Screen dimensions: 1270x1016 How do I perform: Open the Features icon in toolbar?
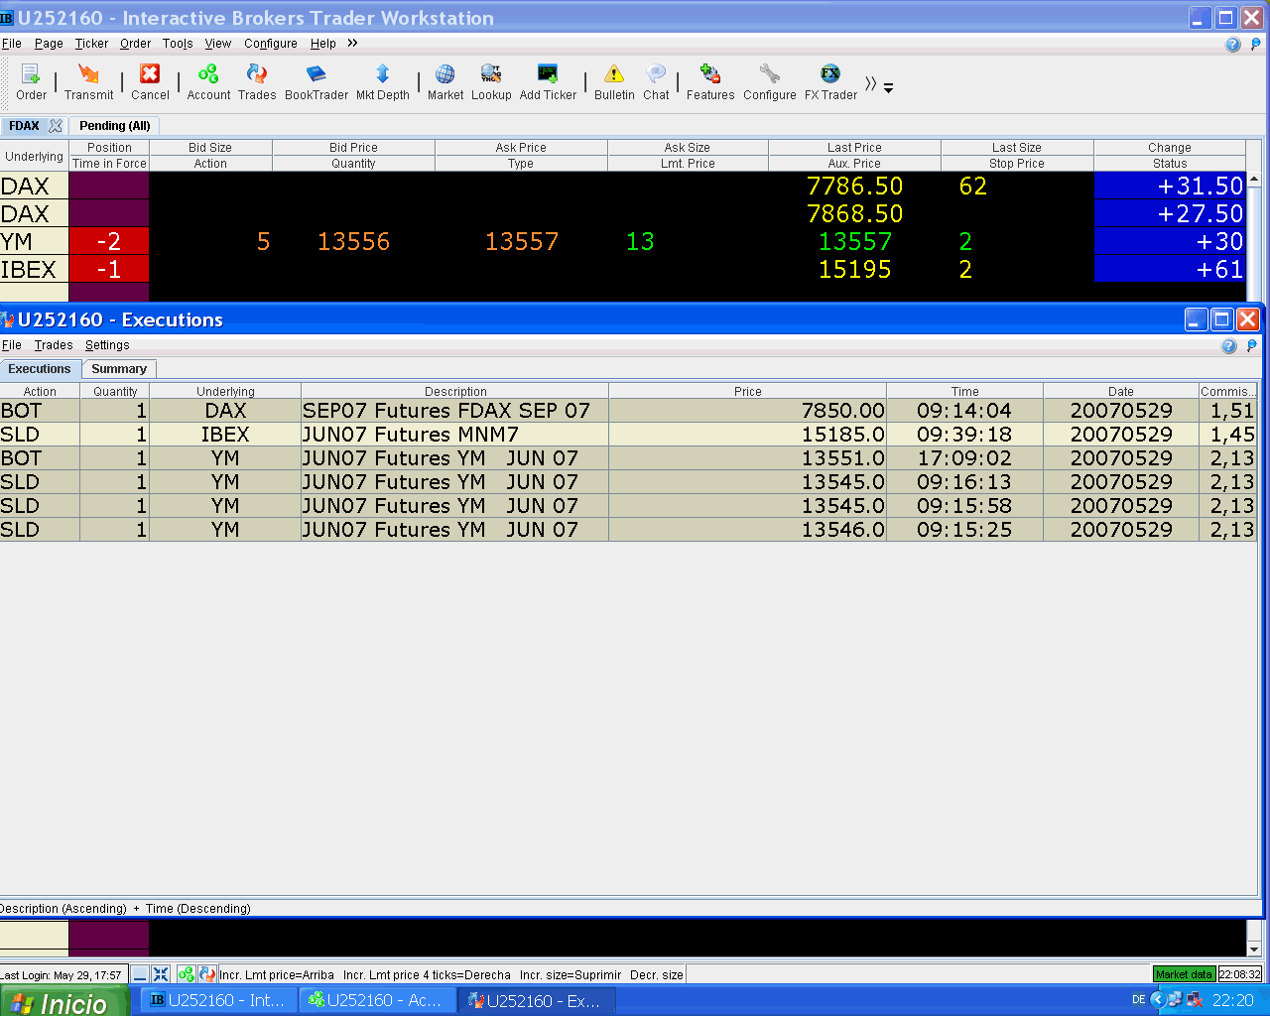[710, 82]
